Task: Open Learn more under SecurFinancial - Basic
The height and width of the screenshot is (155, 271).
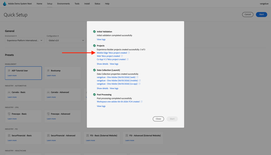Action: (12, 140)
